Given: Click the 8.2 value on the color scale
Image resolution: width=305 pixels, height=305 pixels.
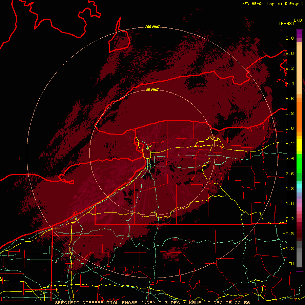Looking at the screenshot, I should 290,68.
